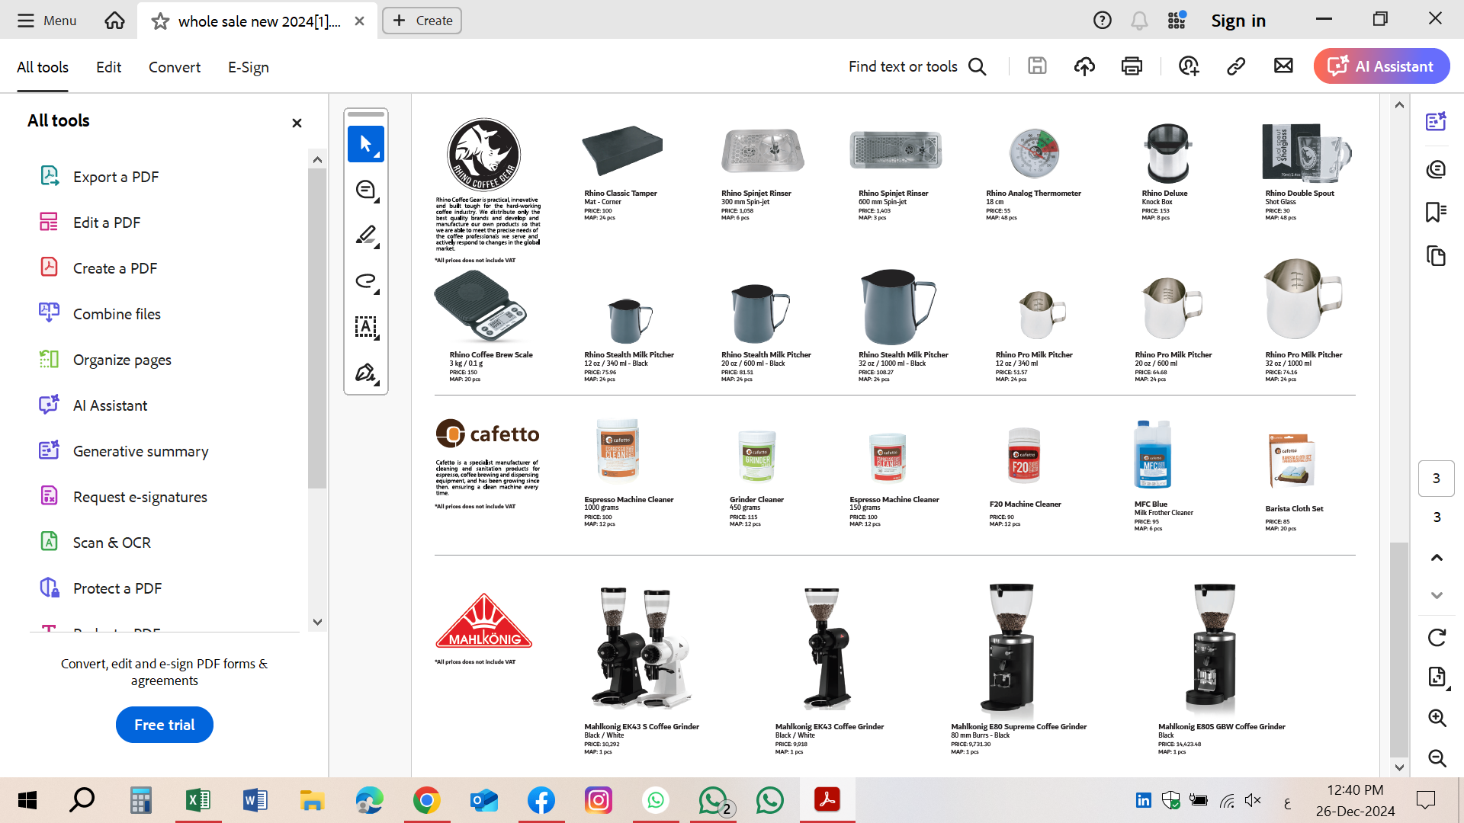1464x823 pixels.
Task: Zoom in with the magnifier plus icon
Action: click(x=1437, y=717)
